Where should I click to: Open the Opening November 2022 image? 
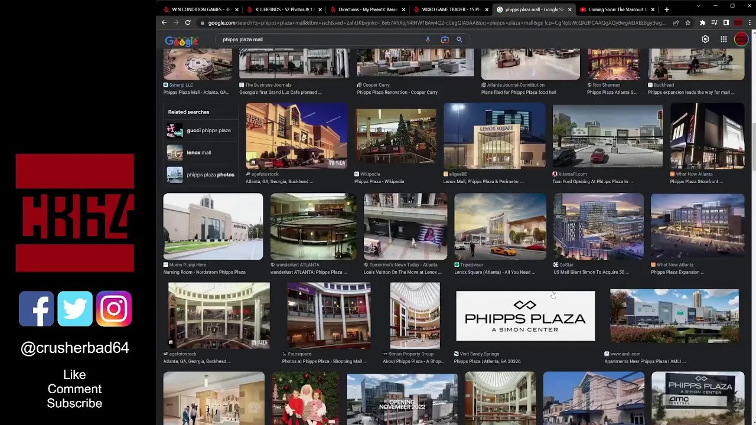click(402, 398)
